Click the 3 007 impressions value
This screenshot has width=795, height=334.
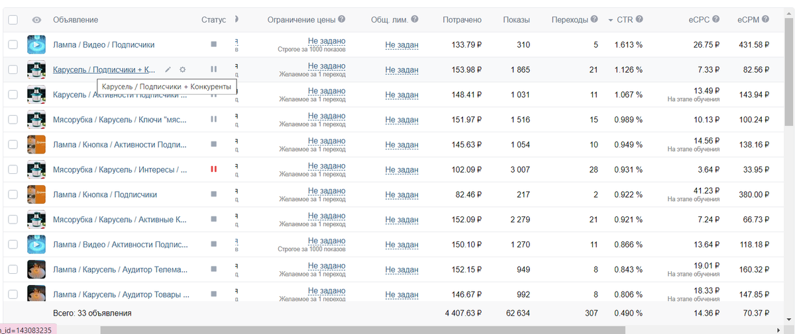click(x=520, y=170)
